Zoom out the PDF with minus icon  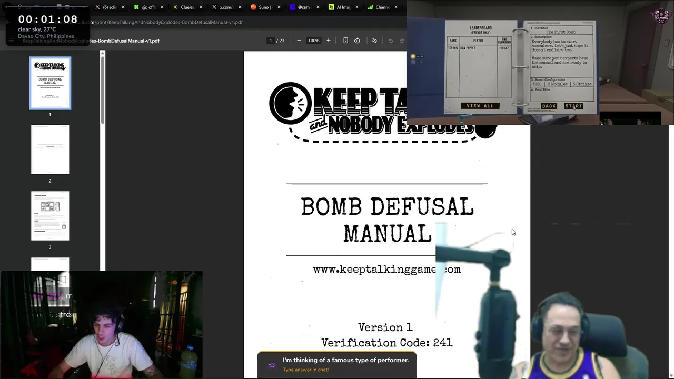coord(299,41)
